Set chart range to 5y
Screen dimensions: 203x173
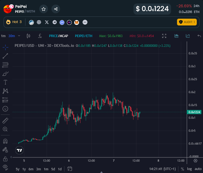[18, 169]
